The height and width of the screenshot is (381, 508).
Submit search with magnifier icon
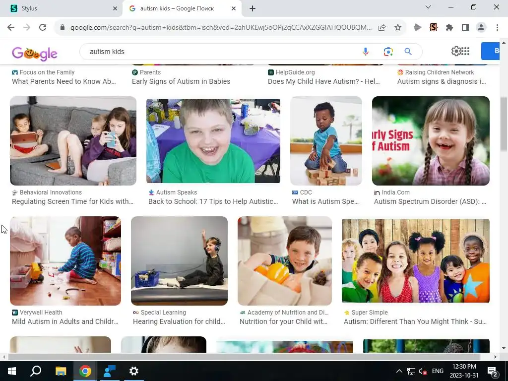click(408, 52)
